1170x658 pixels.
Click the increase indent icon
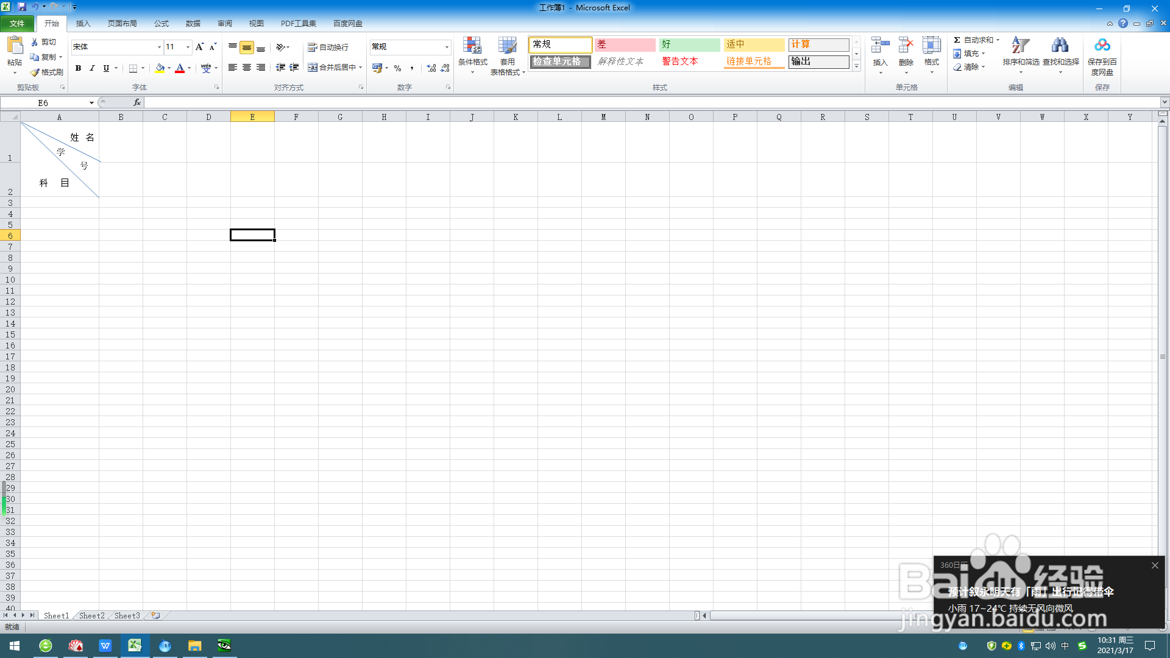click(x=294, y=68)
